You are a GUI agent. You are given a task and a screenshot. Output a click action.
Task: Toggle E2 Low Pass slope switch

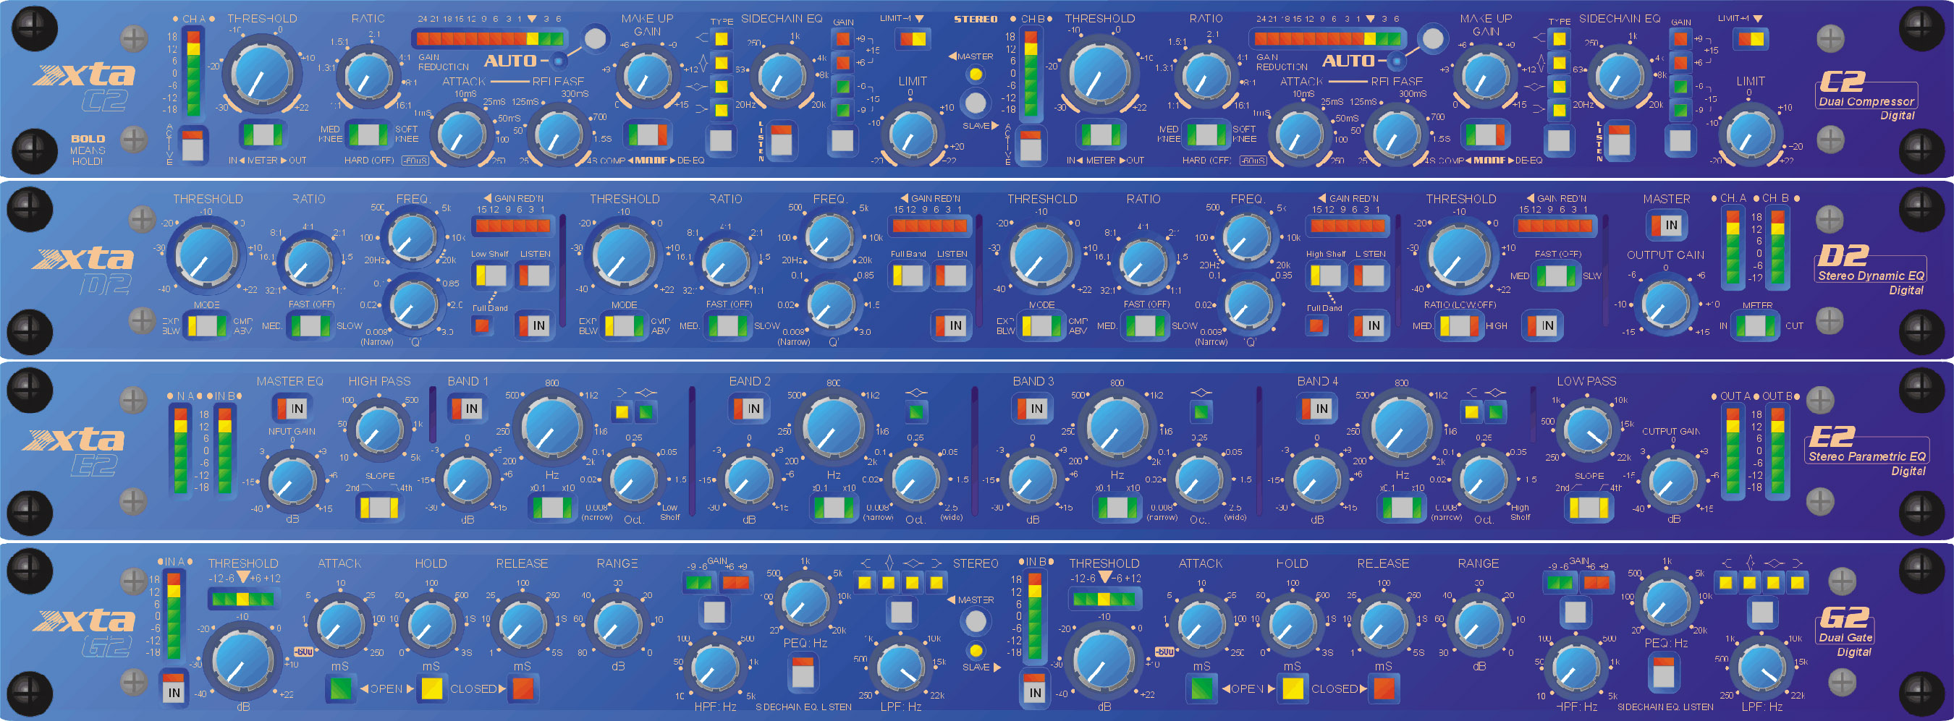tap(1589, 506)
